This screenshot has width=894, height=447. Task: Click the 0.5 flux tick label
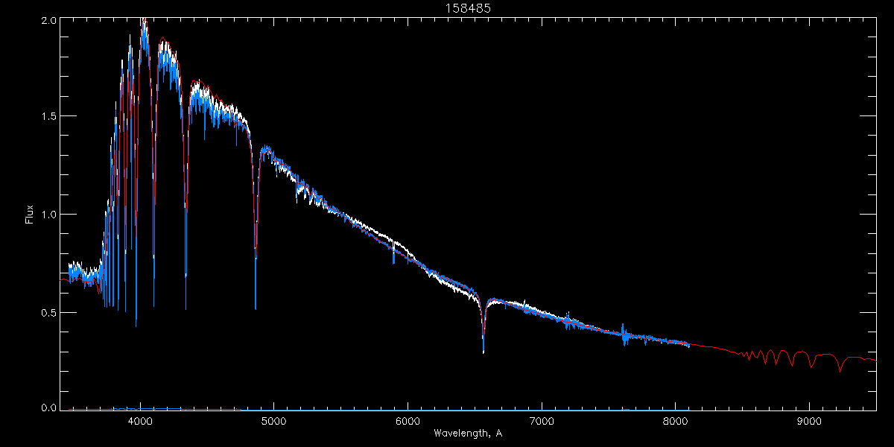49,312
